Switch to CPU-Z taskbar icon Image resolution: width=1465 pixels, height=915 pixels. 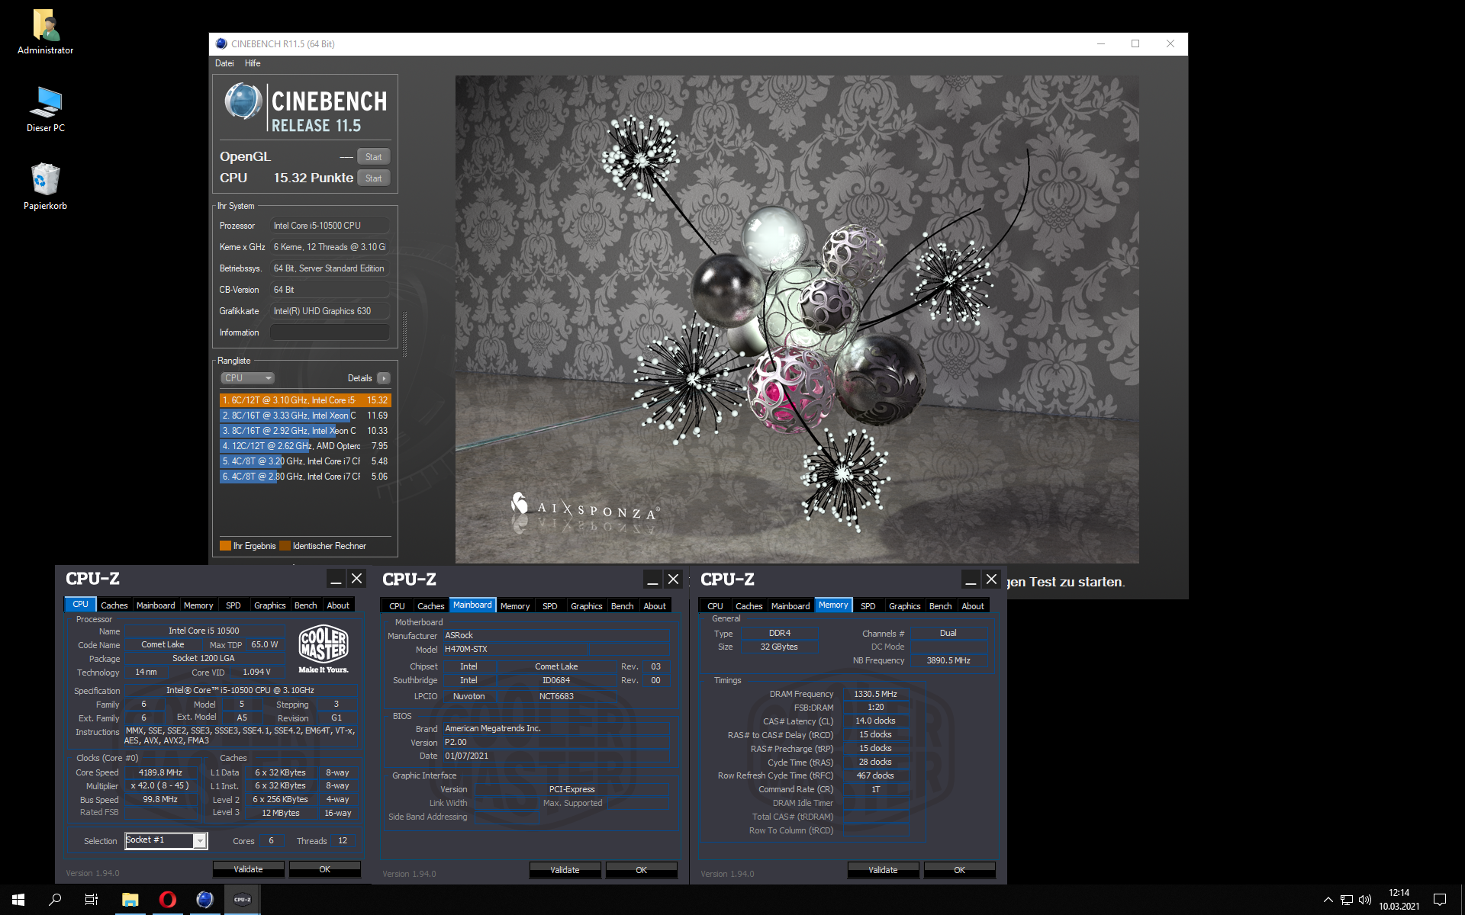242,900
